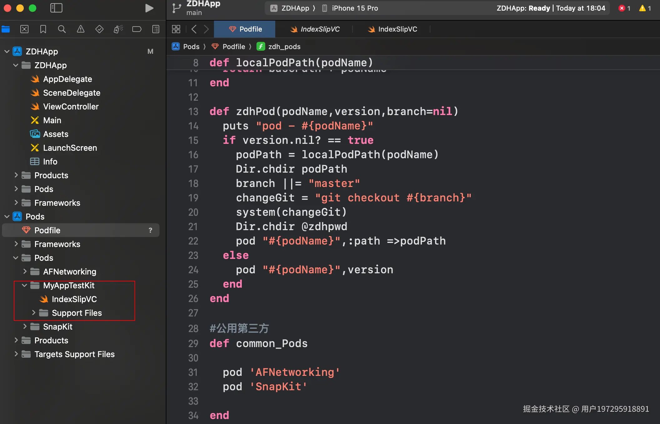Open the Source Control navigator
The height and width of the screenshot is (424, 660).
[24, 29]
